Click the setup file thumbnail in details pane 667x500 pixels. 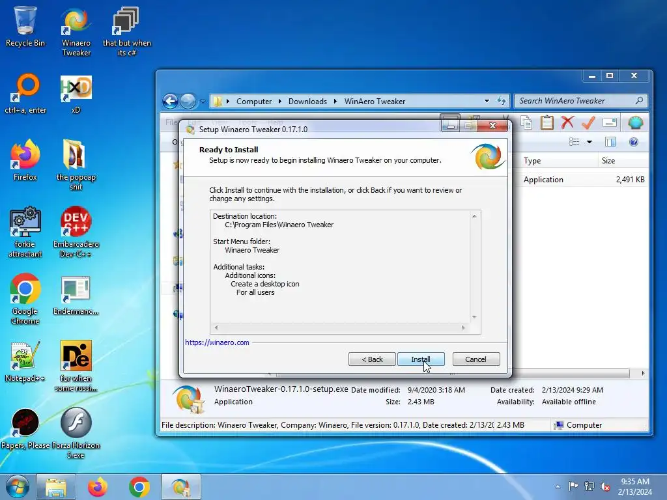pyautogui.click(x=189, y=399)
